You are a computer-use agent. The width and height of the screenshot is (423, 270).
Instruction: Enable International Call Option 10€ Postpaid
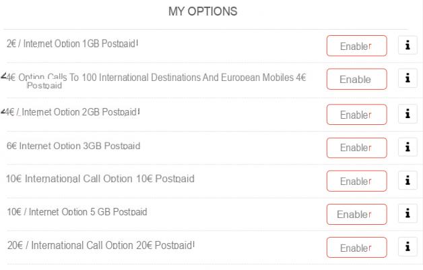pyautogui.click(x=356, y=181)
